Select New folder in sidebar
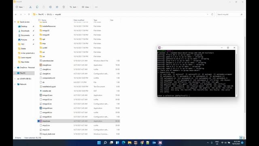 point(25,62)
